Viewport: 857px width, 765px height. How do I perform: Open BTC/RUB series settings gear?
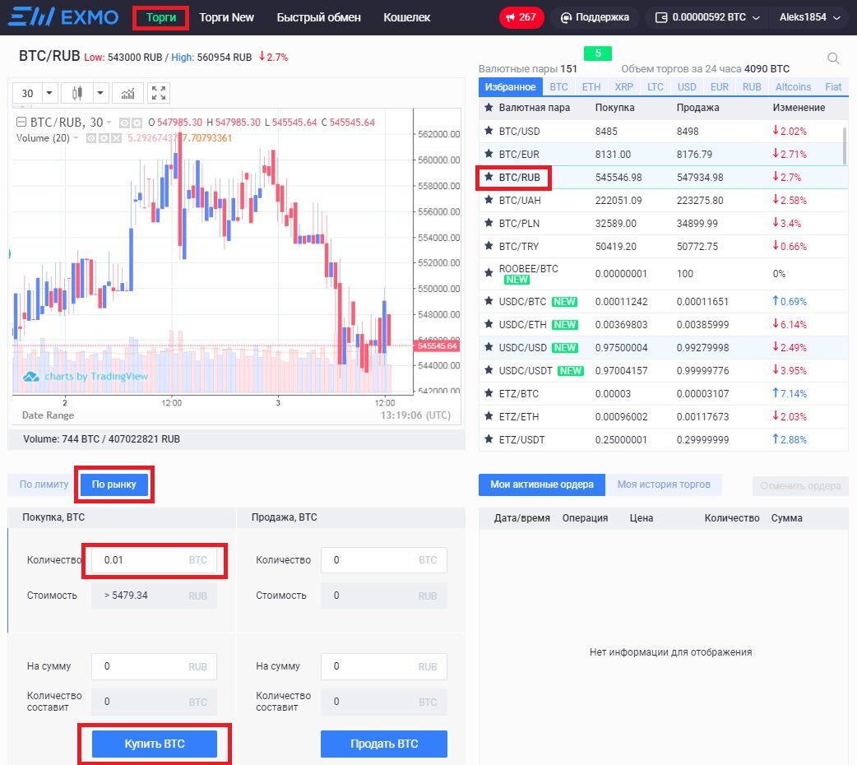pyautogui.click(x=137, y=123)
